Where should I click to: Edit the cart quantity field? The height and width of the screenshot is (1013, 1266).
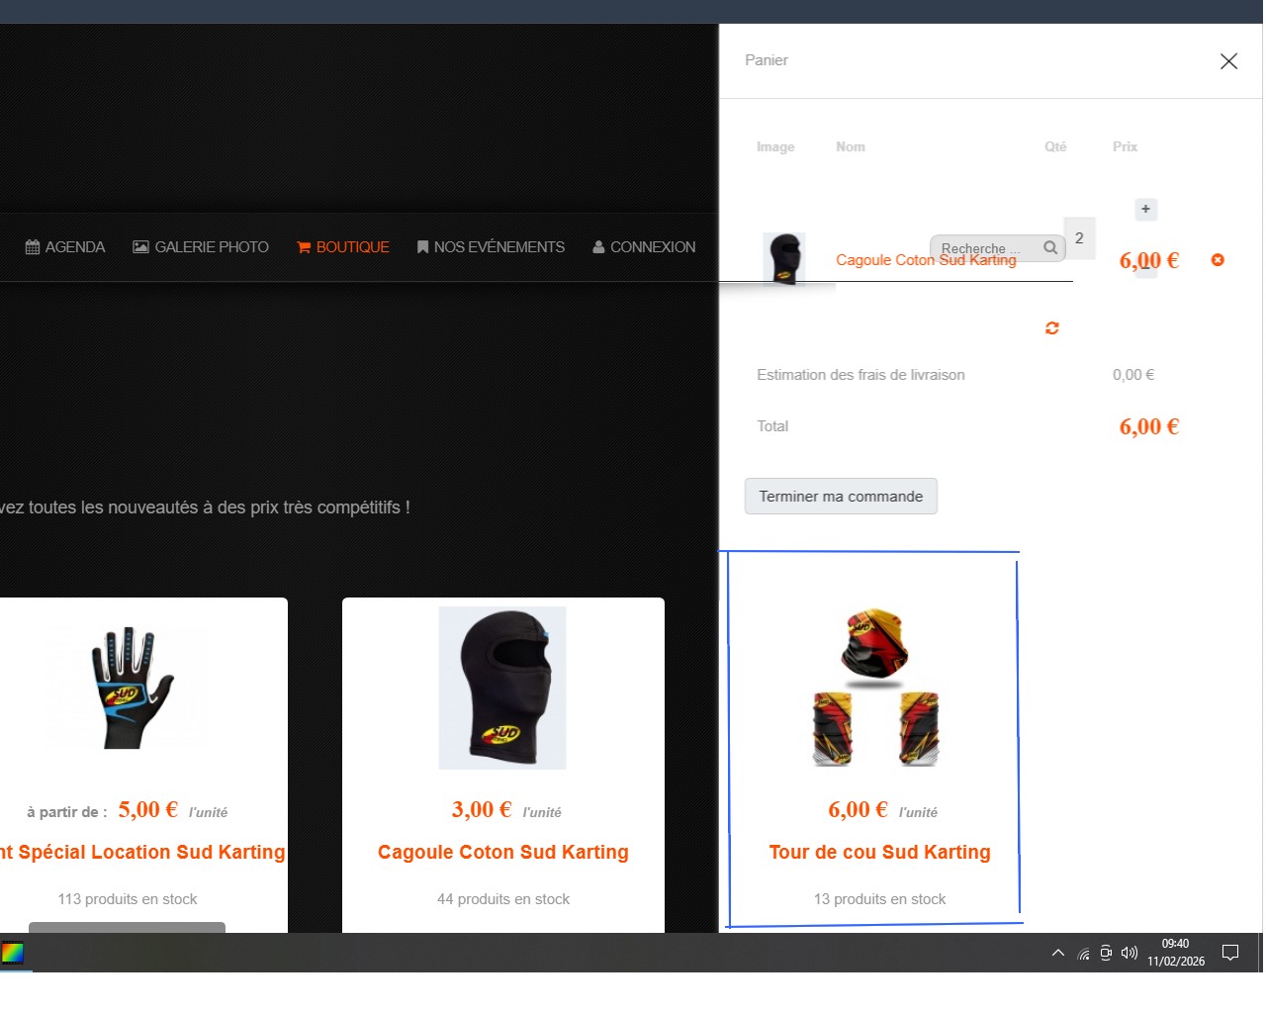pos(1079,238)
